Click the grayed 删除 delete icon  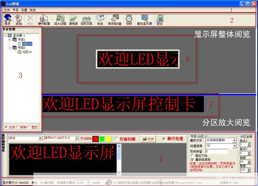click(30, 20)
